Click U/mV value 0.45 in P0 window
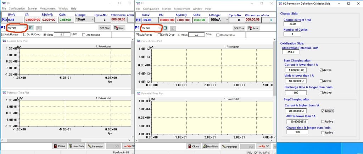The width and height of the screenshot is (363, 154). tap(15, 19)
